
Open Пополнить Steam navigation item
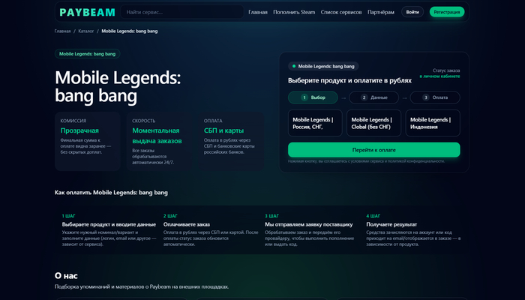coord(294,12)
